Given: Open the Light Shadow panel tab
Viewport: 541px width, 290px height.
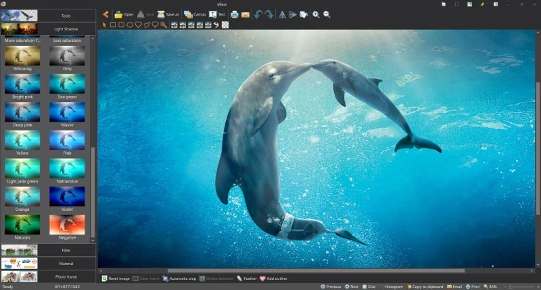Looking at the screenshot, I should coord(66,28).
